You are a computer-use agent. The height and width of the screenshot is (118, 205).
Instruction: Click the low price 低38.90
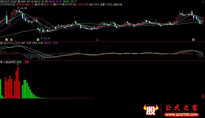(39, 5)
